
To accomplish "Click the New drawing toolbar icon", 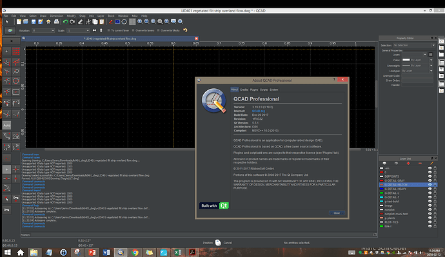I will pyautogui.click(x=19, y=21).
